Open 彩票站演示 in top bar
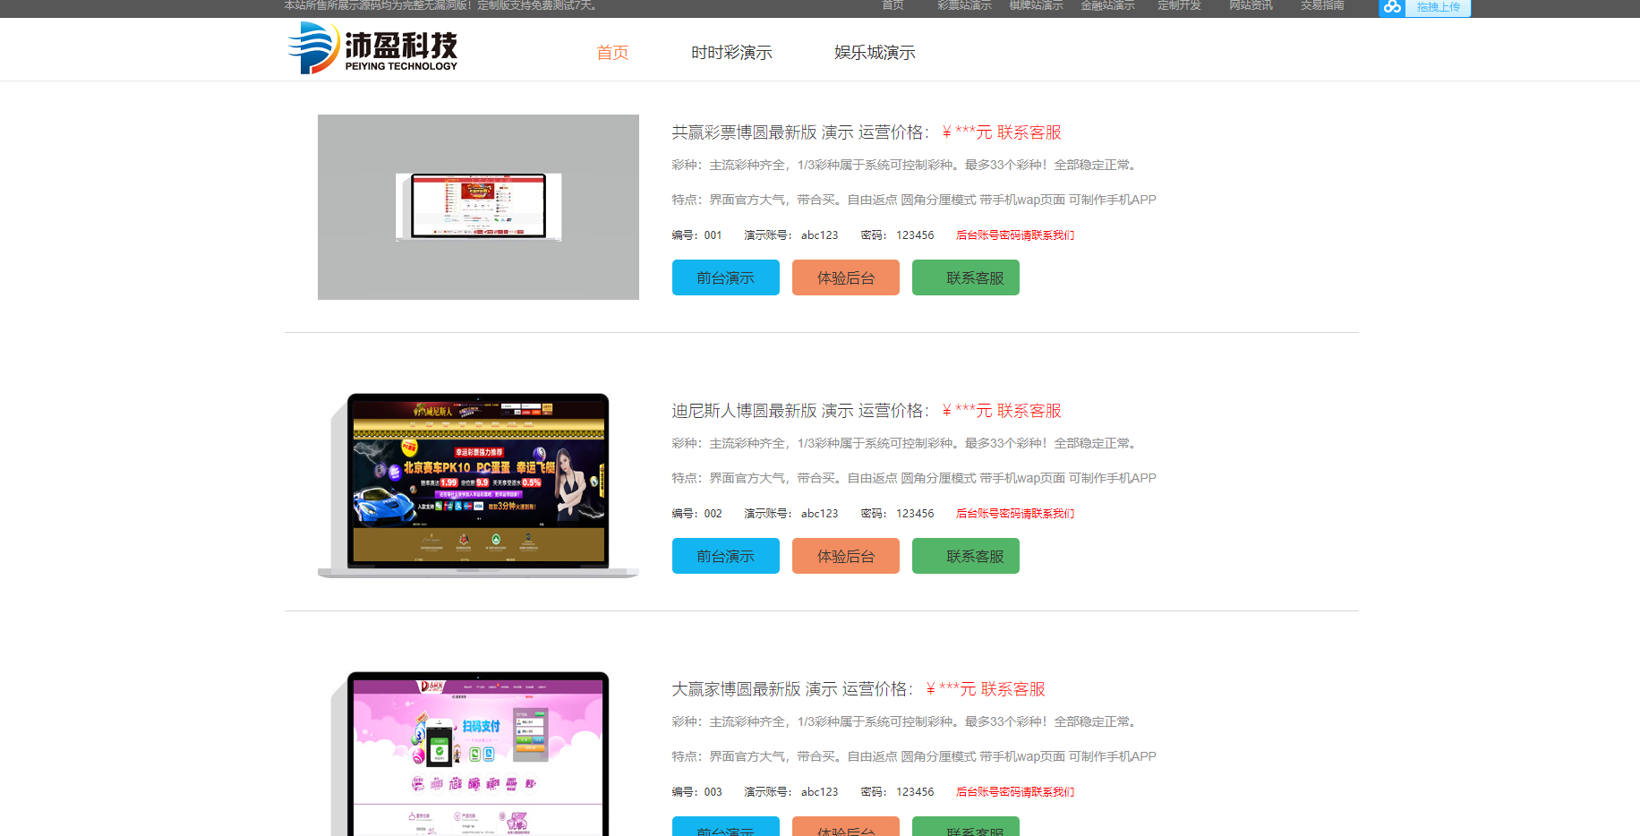 pyautogui.click(x=964, y=6)
